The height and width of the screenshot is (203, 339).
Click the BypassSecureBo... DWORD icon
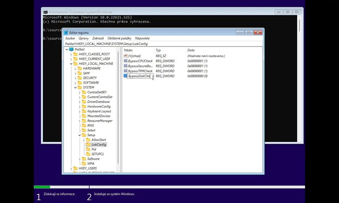(x=126, y=66)
